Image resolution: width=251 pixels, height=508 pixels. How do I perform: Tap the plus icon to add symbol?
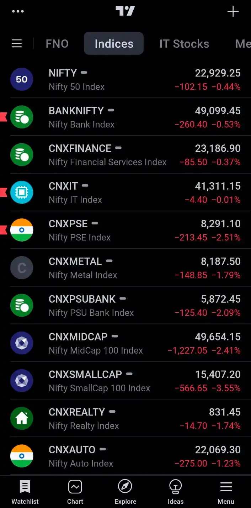[x=233, y=11]
